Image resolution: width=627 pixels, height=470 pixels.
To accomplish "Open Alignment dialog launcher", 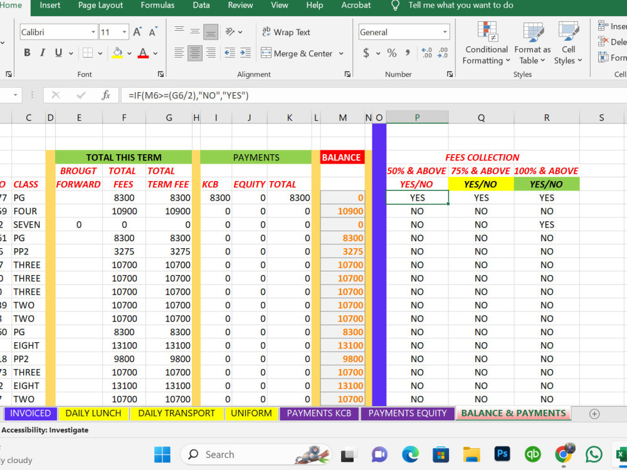I will click(x=347, y=74).
